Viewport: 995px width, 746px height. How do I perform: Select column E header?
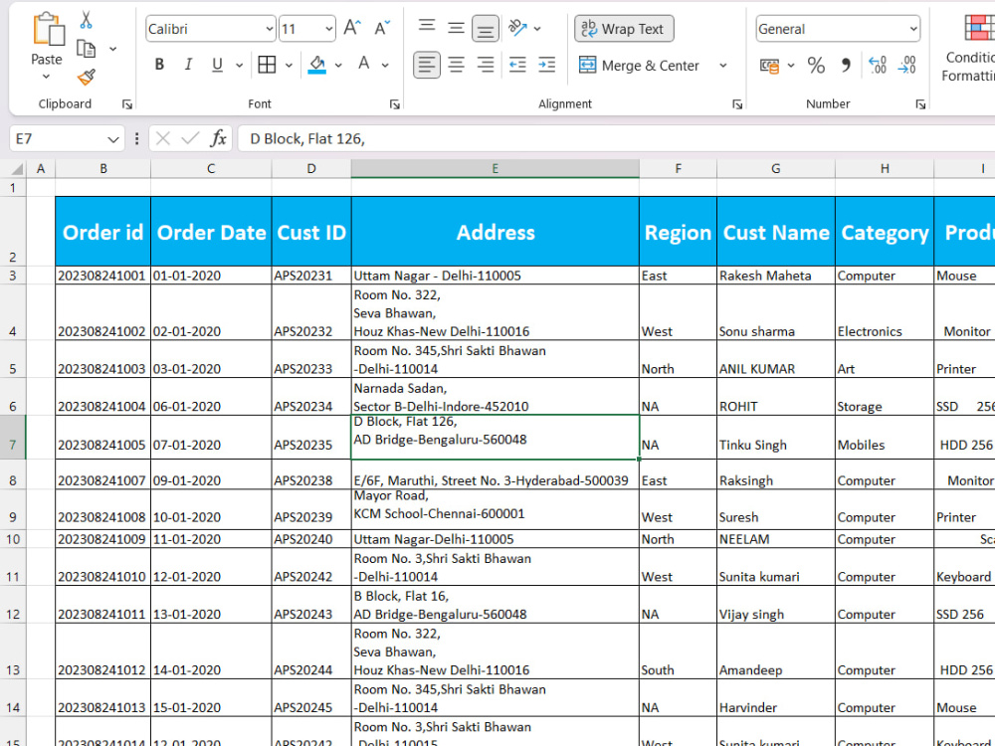point(495,169)
